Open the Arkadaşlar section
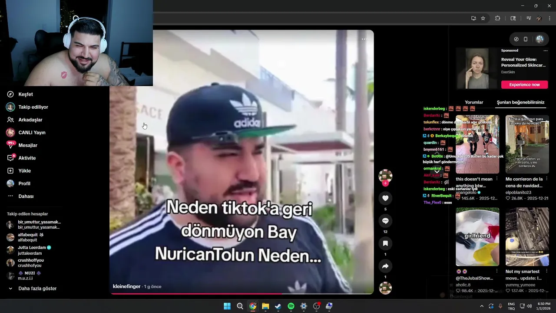This screenshot has height=313, width=556. [24, 120]
